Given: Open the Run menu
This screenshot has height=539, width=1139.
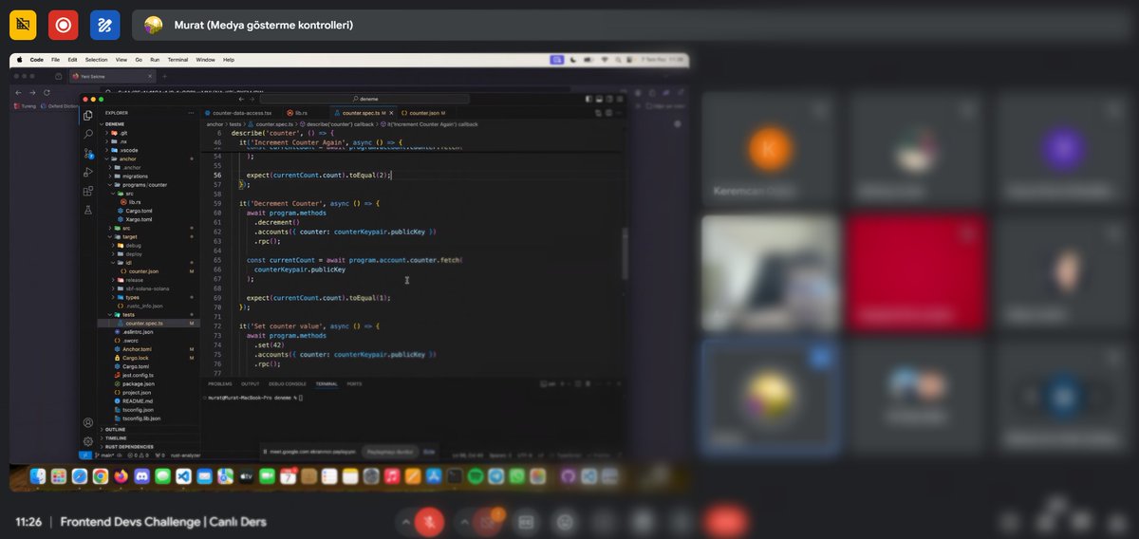Looking at the screenshot, I should [155, 60].
